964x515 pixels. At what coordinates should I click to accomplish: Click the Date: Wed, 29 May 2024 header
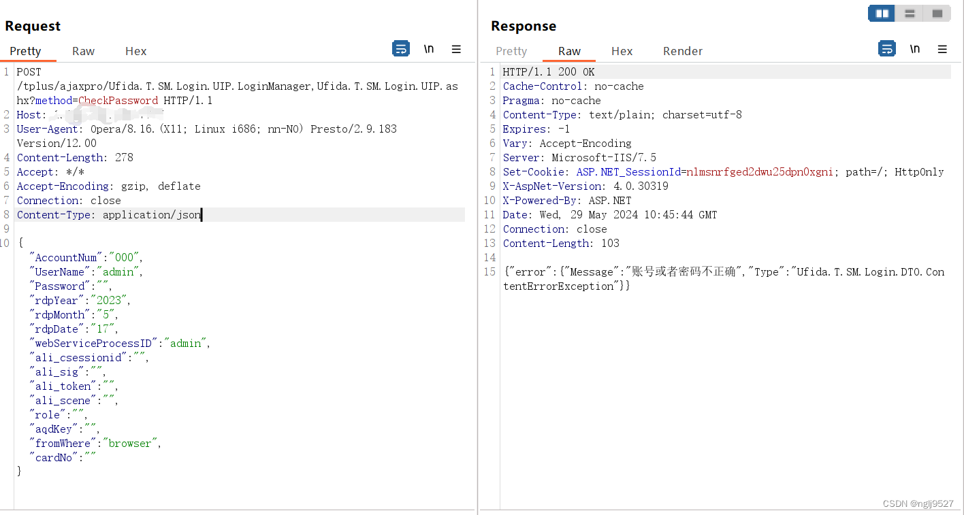tap(610, 215)
